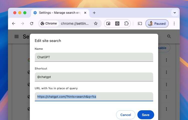Search settings with the magnifier icon
This screenshot has width=188, height=120.
tap(169, 36)
